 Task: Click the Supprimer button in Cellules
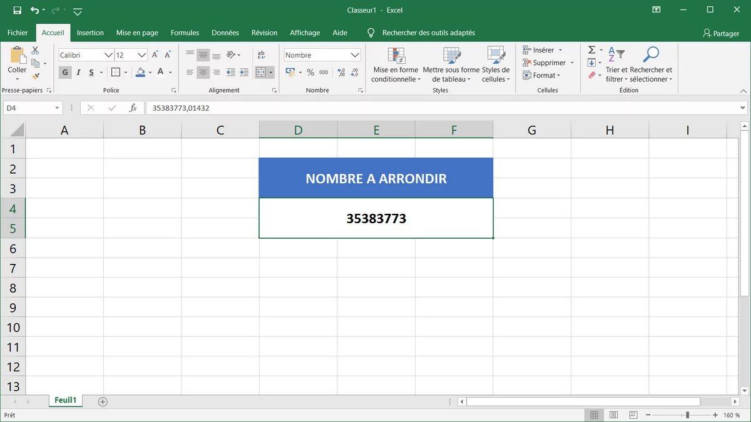(x=549, y=63)
